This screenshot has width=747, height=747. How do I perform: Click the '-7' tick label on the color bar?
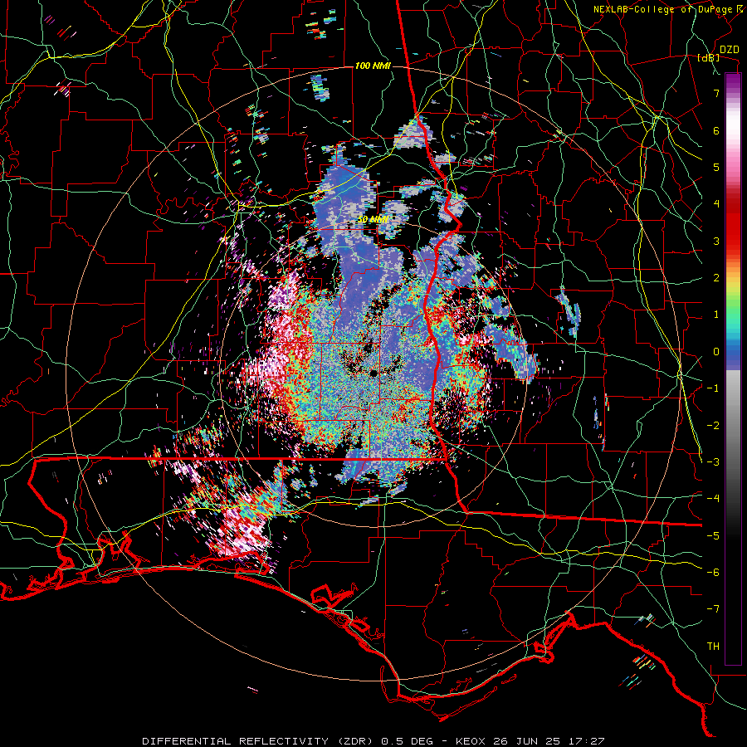[713, 609]
